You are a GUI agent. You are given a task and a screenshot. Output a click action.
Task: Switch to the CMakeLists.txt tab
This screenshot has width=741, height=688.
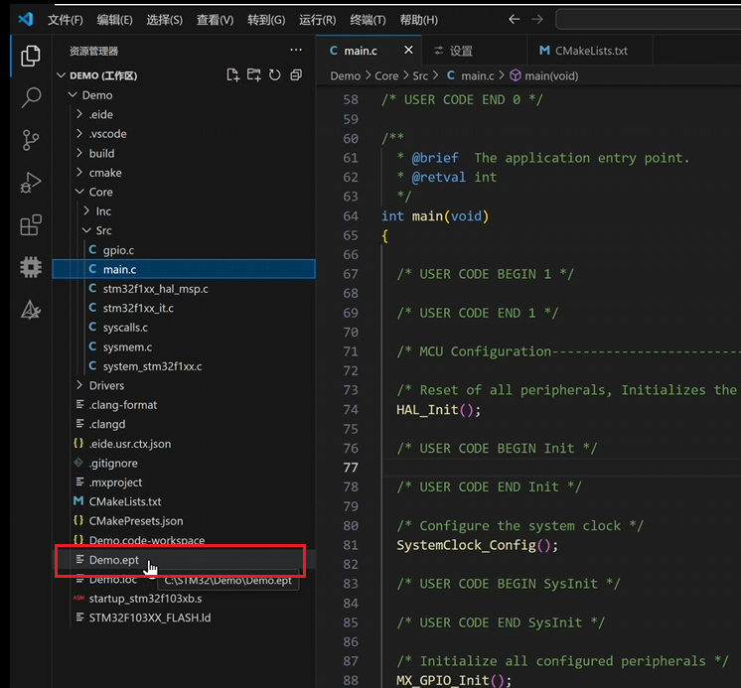591,51
